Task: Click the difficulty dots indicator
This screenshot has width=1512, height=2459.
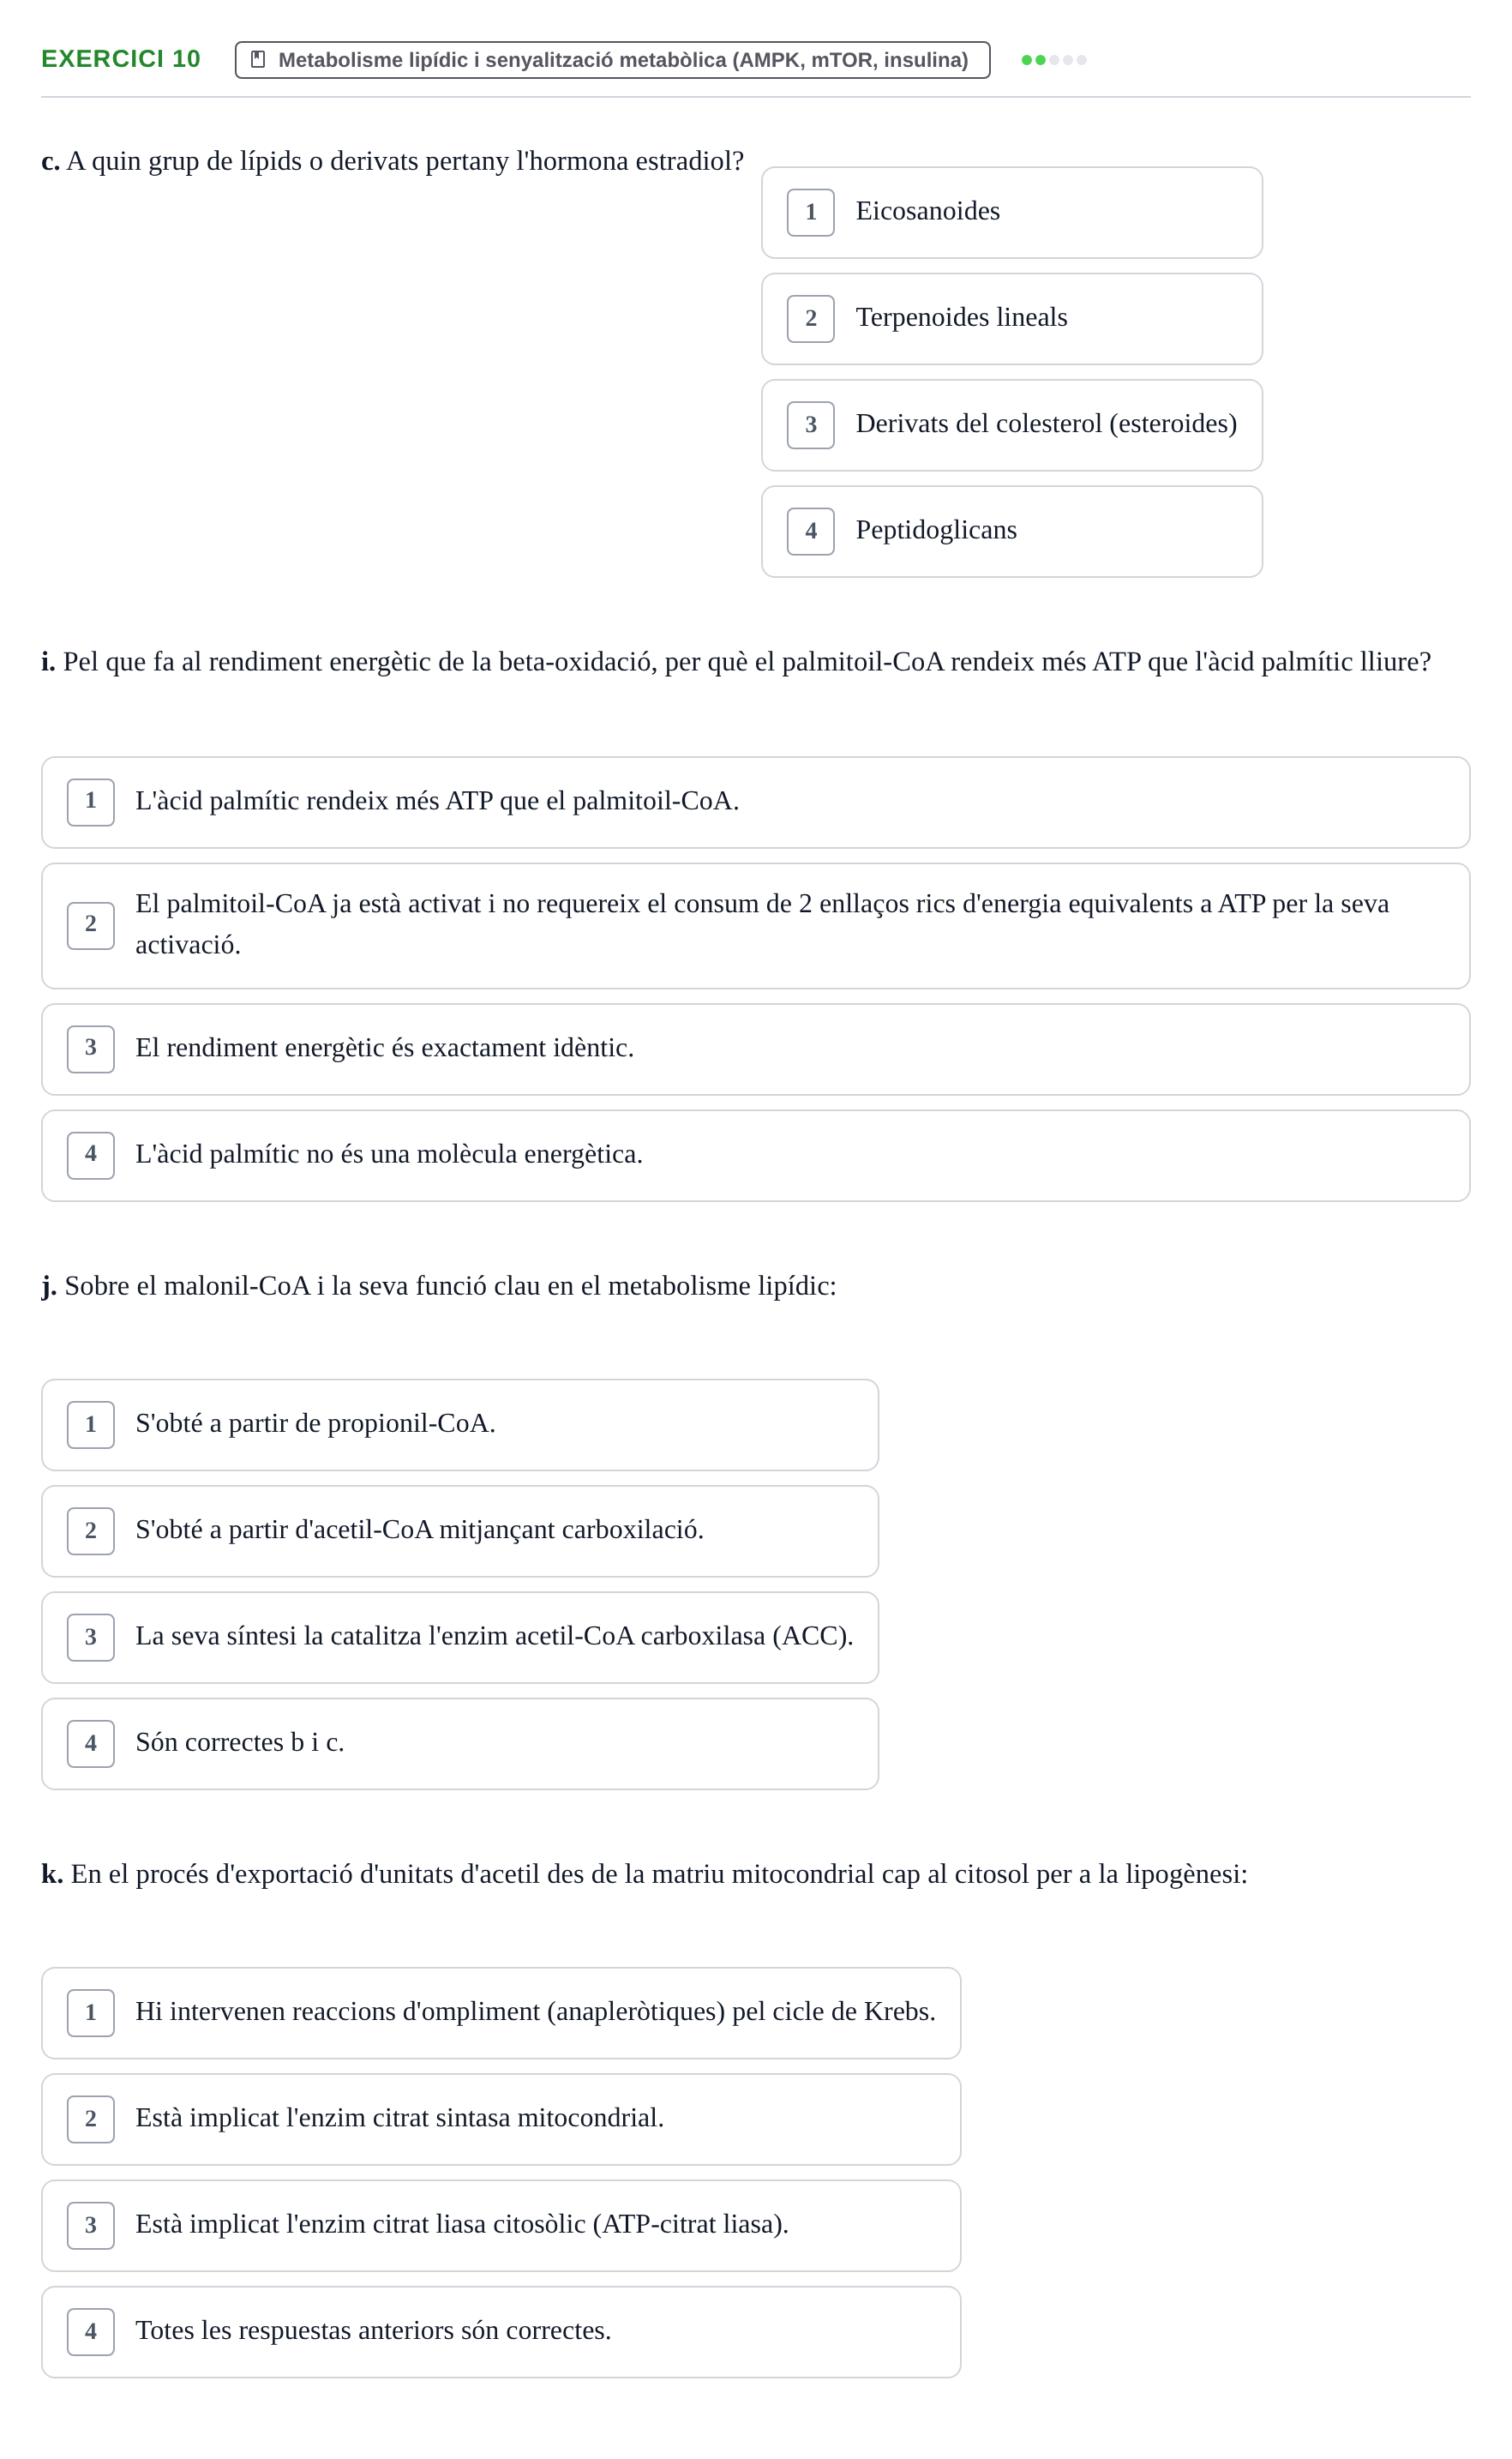Action: 1053,60
